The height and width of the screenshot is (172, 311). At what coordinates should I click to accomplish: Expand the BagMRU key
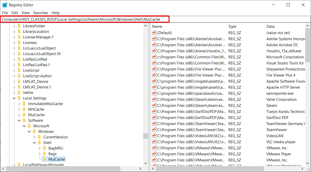click(x=40, y=148)
